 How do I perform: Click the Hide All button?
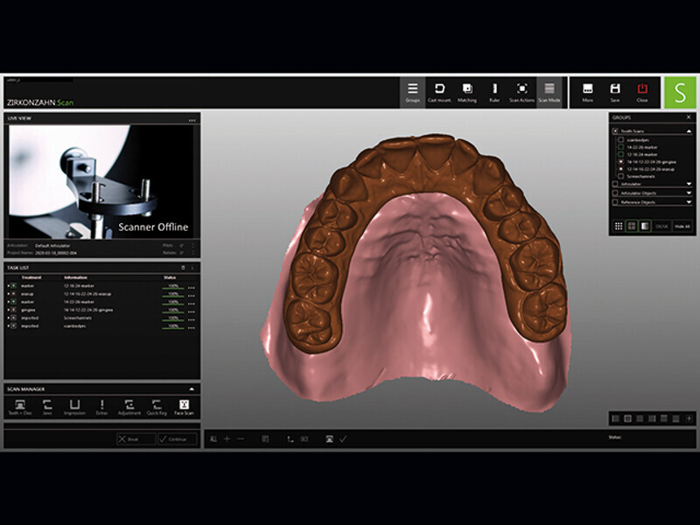point(682,226)
